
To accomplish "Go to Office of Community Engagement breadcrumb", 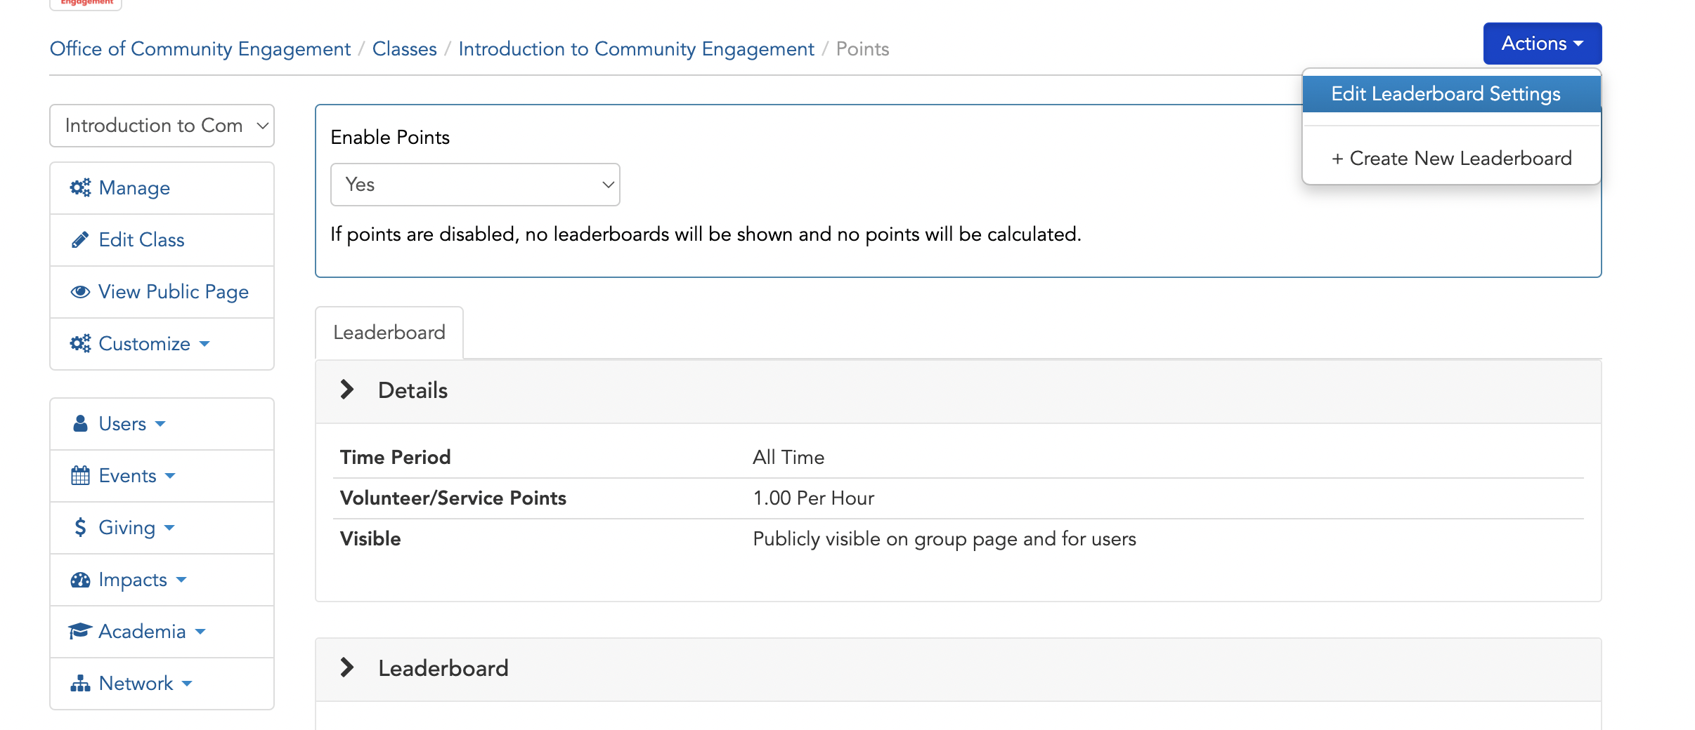I will pos(200,49).
